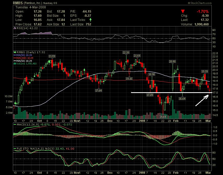Click the green MACD legend line marker
The height and width of the screenshot is (175, 223).
pyautogui.click(x=15, y=125)
